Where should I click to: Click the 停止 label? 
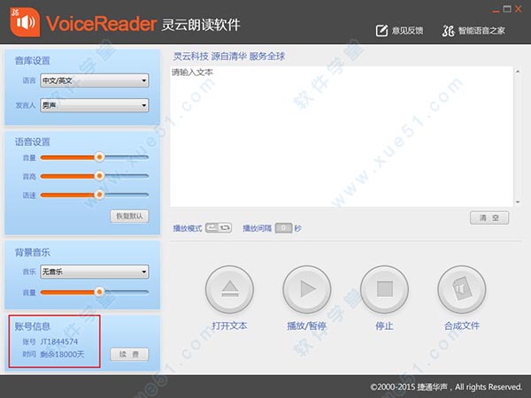pyautogui.click(x=384, y=325)
